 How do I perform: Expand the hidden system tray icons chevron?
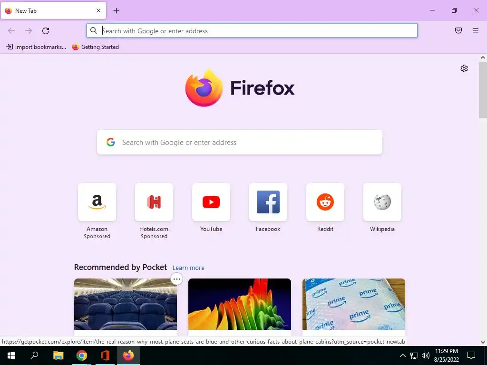click(402, 355)
